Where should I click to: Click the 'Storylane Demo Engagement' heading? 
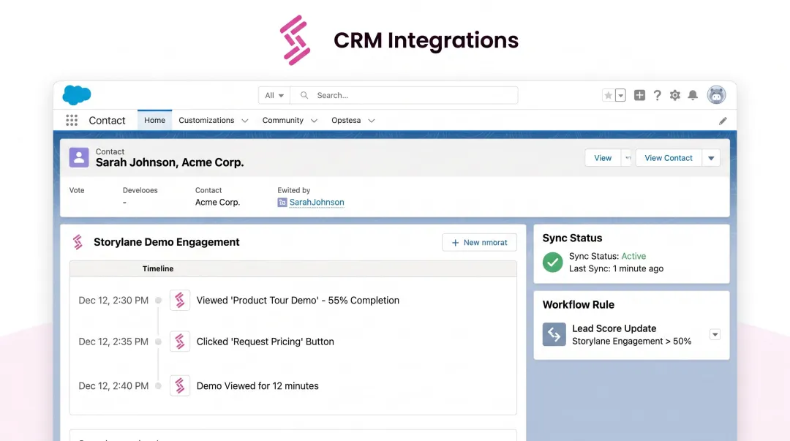pos(167,242)
